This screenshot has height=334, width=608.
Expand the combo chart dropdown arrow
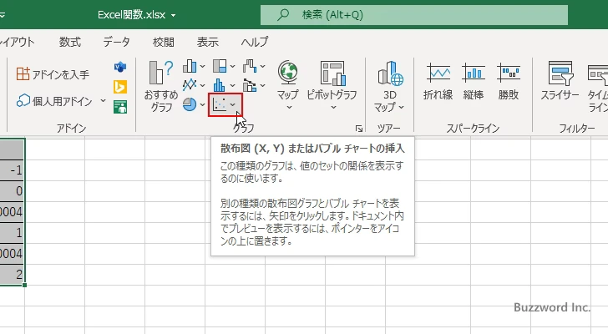point(262,85)
